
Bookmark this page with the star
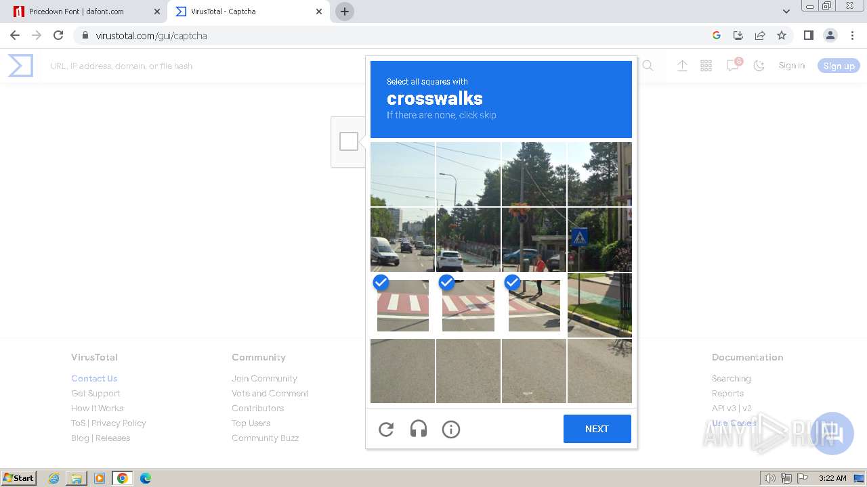782,35
